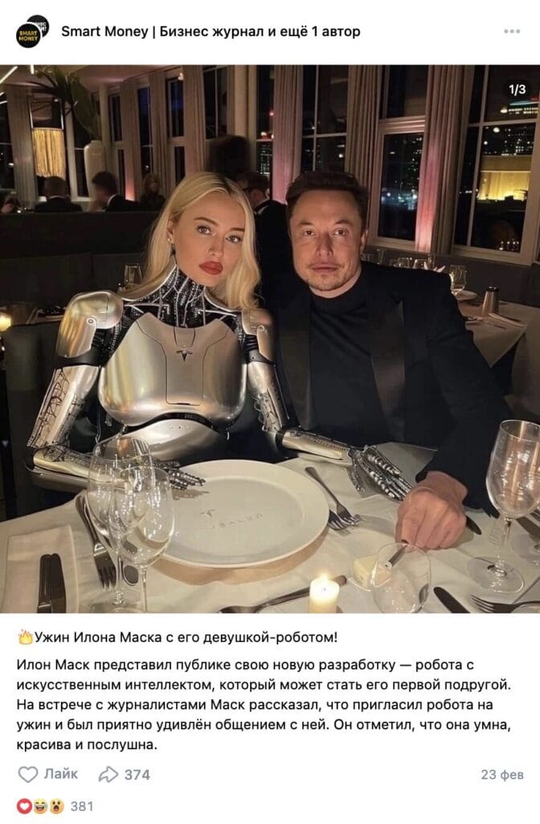Select the laughing face reaction emoji
This screenshot has height=824, width=540.
(40, 805)
